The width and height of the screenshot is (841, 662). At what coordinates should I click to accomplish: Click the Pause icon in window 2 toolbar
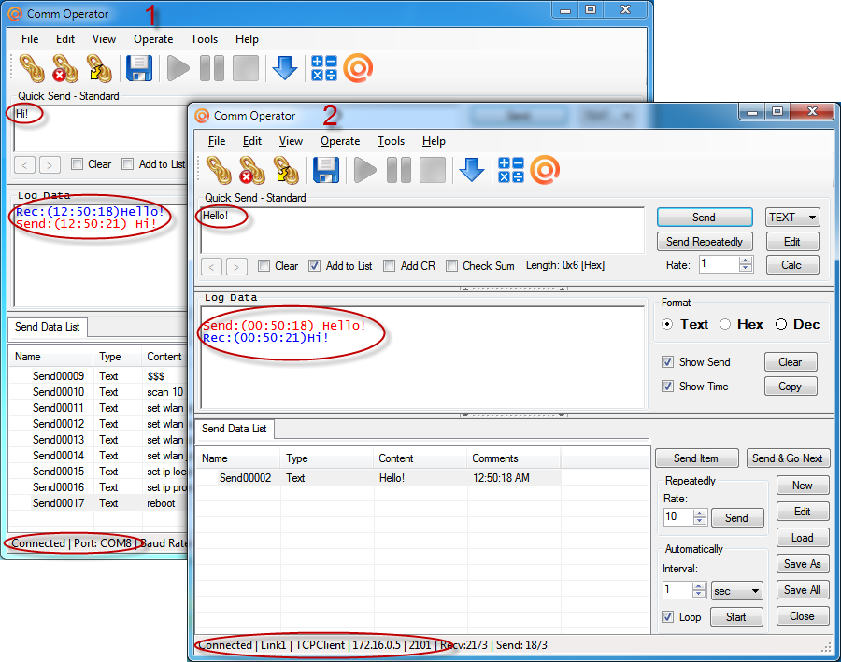click(x=399, y=170)
